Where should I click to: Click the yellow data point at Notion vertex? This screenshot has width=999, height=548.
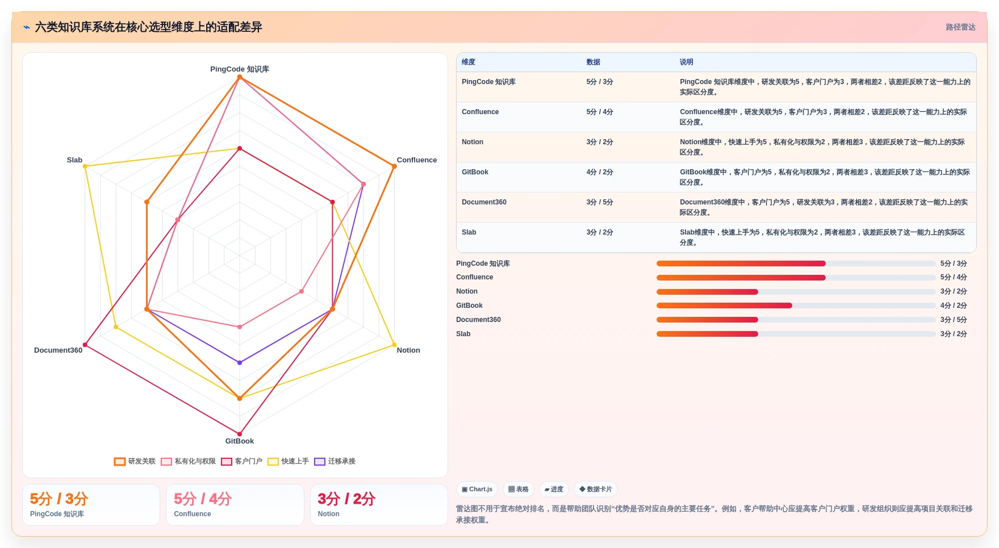pyautogui.click(x=394, y=345)
